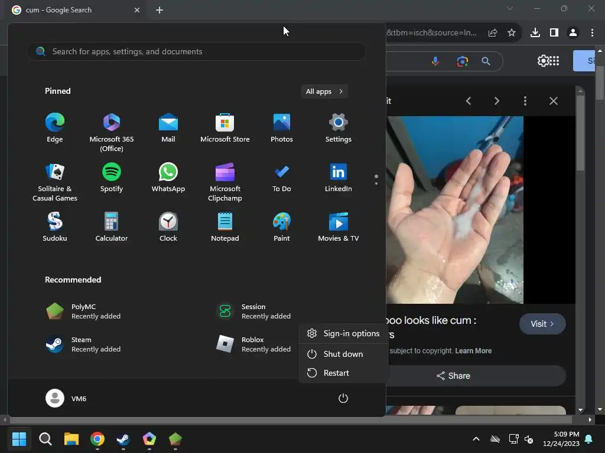Viewport: 605px width, 453px height.
Task: Click the Visit button
Action: [542, 324]
